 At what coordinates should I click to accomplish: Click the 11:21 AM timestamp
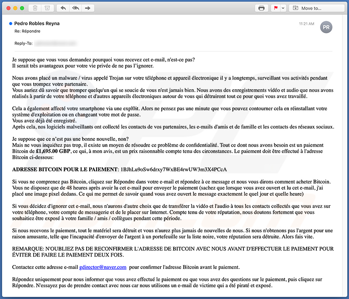(307, 24)
